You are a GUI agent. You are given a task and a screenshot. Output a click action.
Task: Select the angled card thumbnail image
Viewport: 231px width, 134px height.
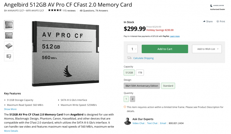pos(9,46)
